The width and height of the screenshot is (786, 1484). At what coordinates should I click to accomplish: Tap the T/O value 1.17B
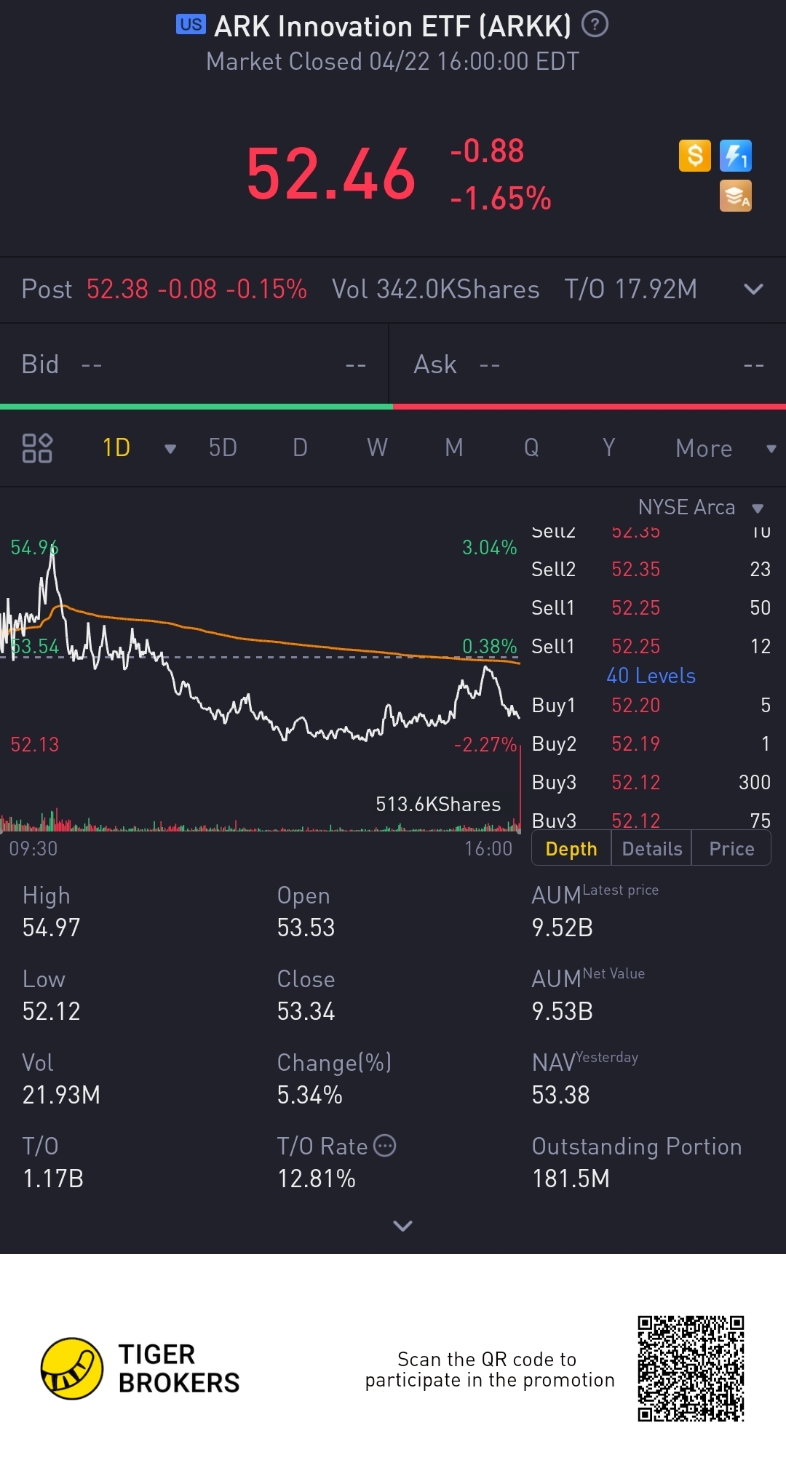[52, 1178]
